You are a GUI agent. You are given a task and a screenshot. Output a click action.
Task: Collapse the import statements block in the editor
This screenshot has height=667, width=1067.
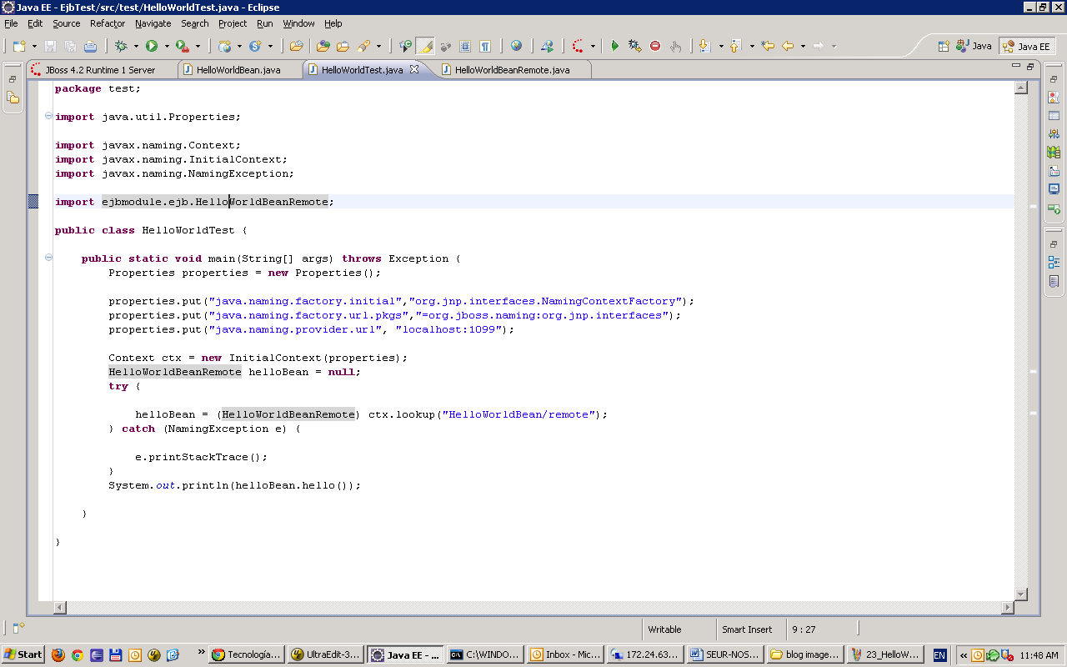[48, 117]
